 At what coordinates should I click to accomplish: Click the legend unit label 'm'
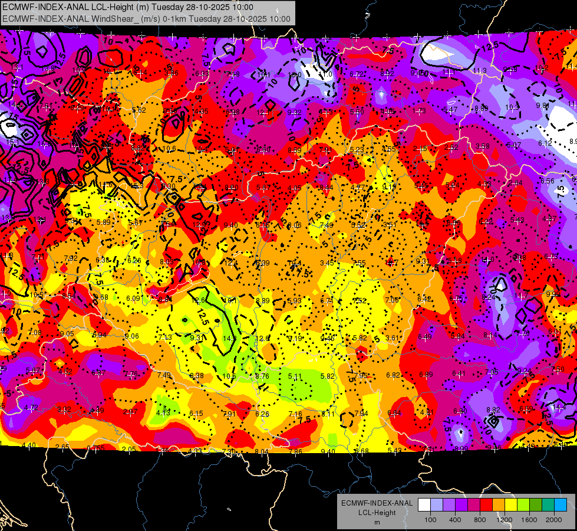pyautogui.click(x=377, y=522)
